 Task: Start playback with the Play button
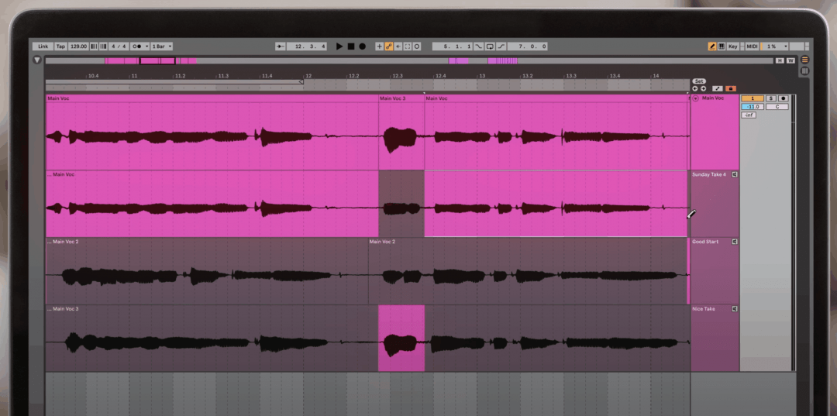(x=339, y=46)
